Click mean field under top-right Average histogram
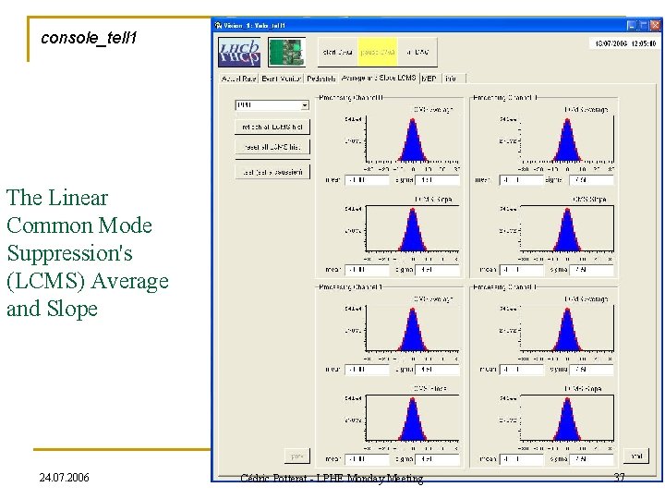 click(522, 180)
